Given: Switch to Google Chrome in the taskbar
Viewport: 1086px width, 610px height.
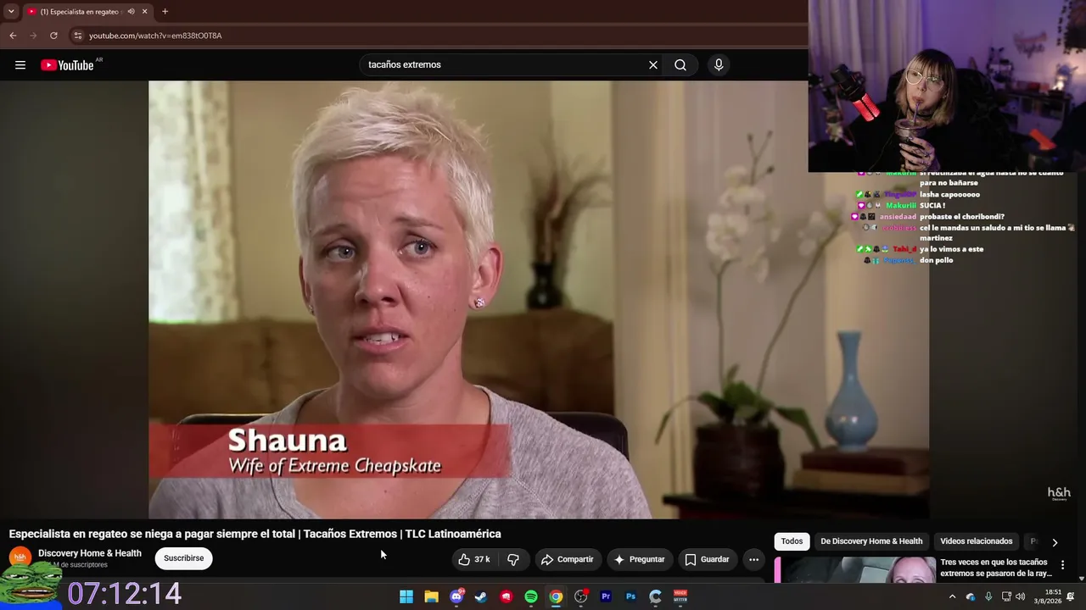Looking at the screenshot, I should [556, 596].
